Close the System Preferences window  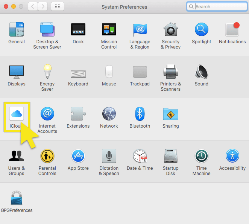[x=6, y=6]
